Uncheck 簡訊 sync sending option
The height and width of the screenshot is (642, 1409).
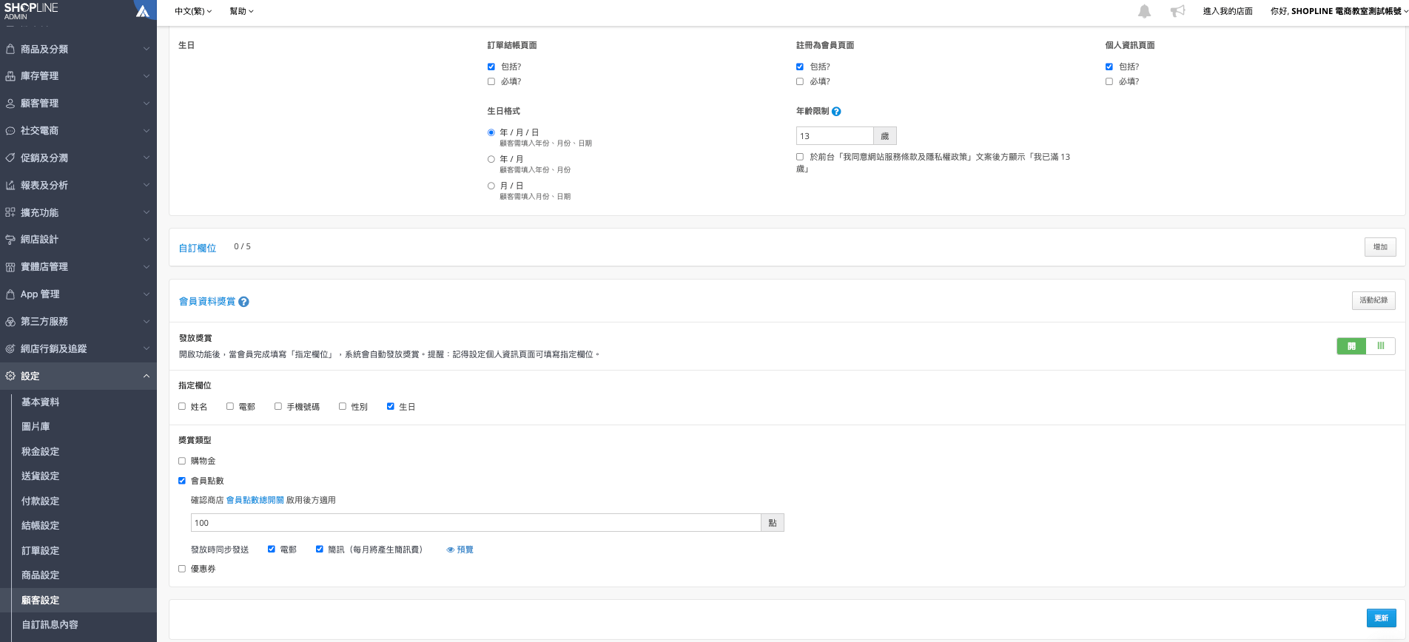(x=320, y=549)
